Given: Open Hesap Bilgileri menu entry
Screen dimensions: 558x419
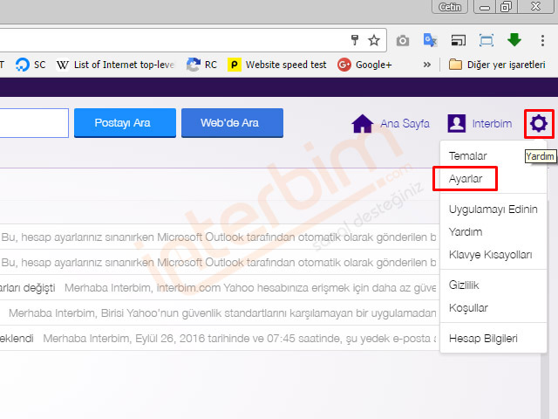Looking at the screenshot, I should pos(493,338).
